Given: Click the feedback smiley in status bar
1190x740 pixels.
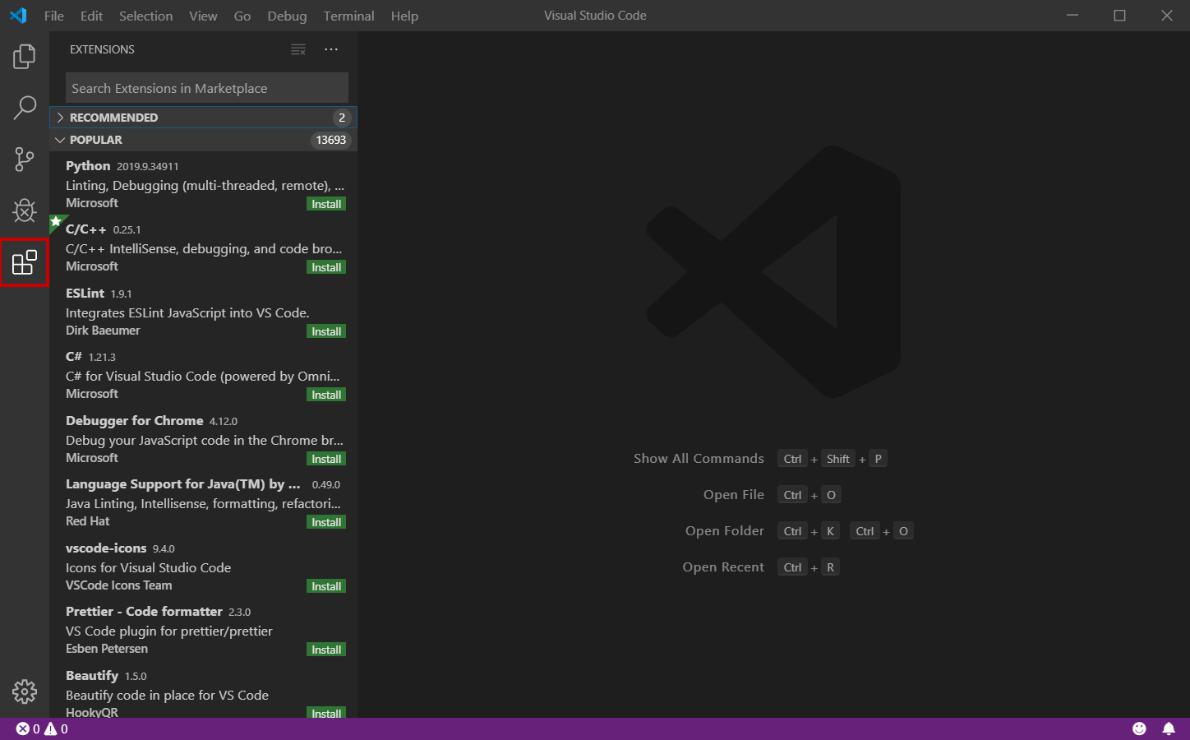Looking at the screenshot, I should (x=1139, y=728).
